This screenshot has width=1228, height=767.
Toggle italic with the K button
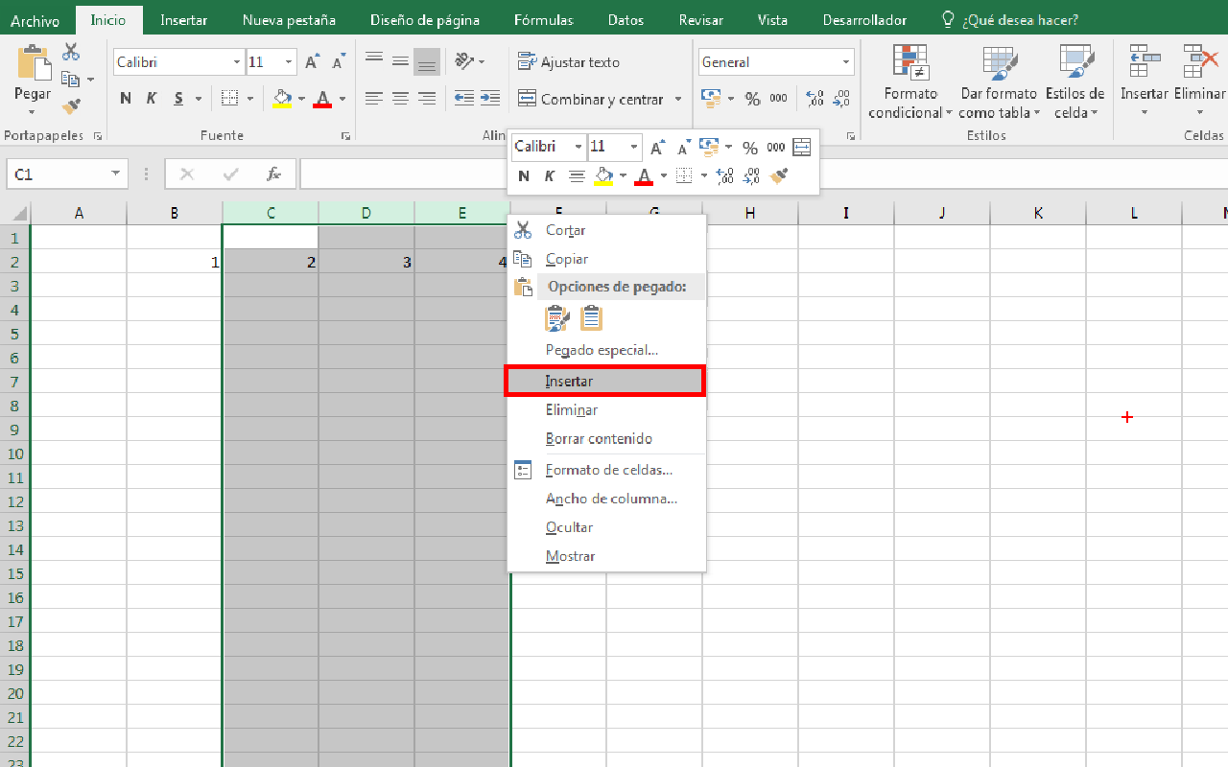tap(151, 98)
